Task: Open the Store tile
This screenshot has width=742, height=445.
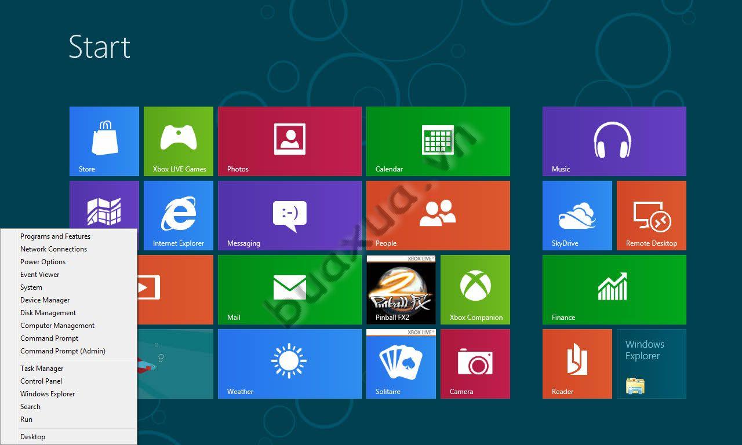Action: (x=104, y=141)
